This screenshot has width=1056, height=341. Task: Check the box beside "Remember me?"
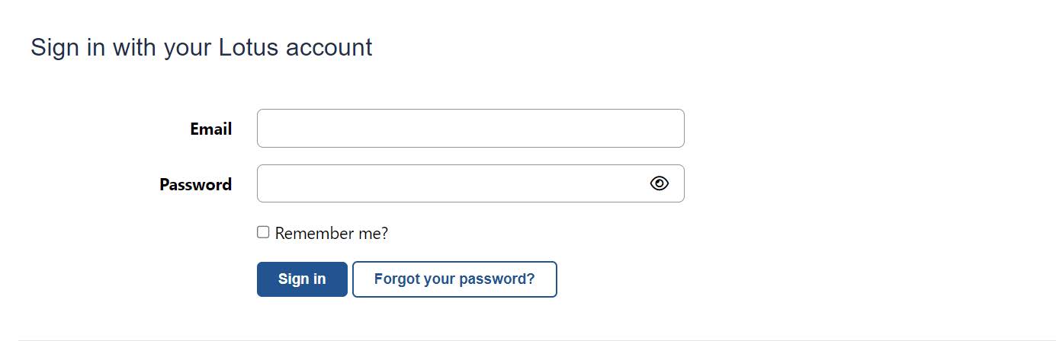tap(263, 232)
